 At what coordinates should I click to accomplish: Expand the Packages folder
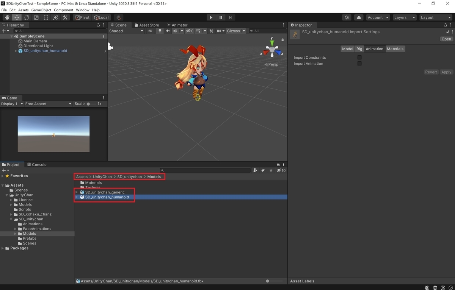pos(3,248)
